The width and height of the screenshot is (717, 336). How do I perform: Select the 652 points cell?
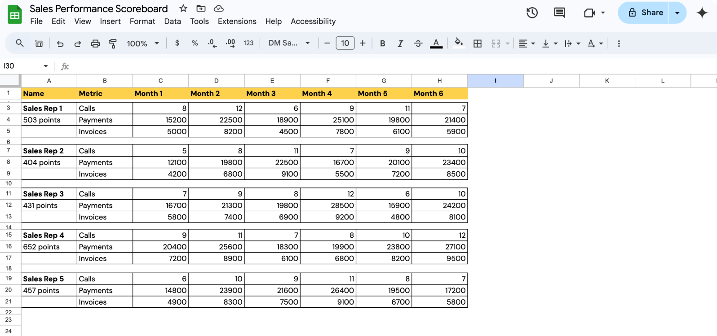point(49,247)
